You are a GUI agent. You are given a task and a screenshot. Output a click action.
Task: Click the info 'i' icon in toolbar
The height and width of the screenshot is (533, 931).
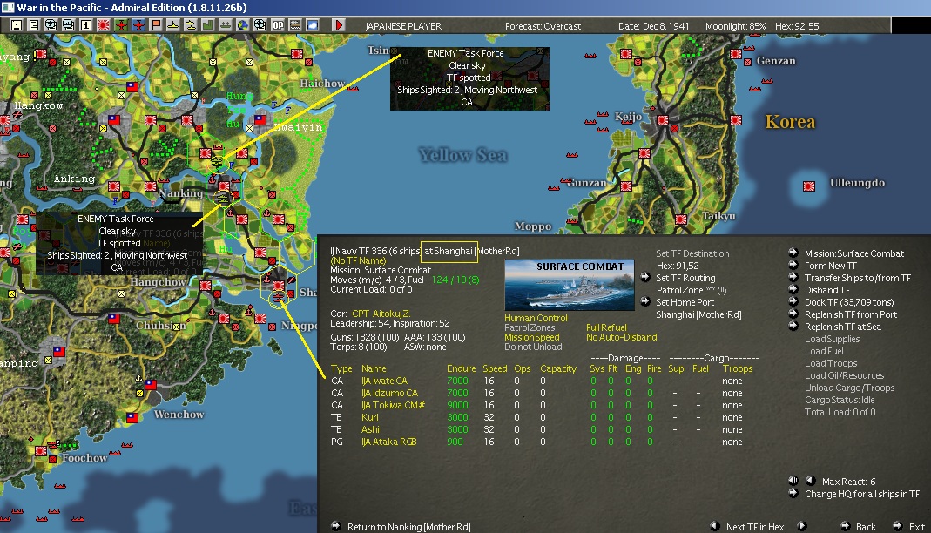coord(86,25)
